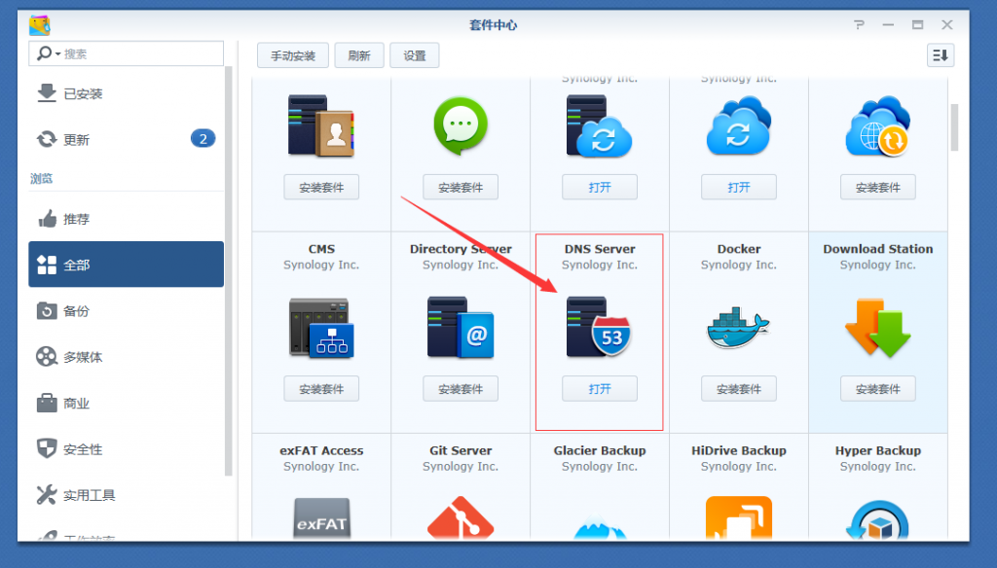
Task: Click the Glacier Backup package title
Action: point(600,450)
